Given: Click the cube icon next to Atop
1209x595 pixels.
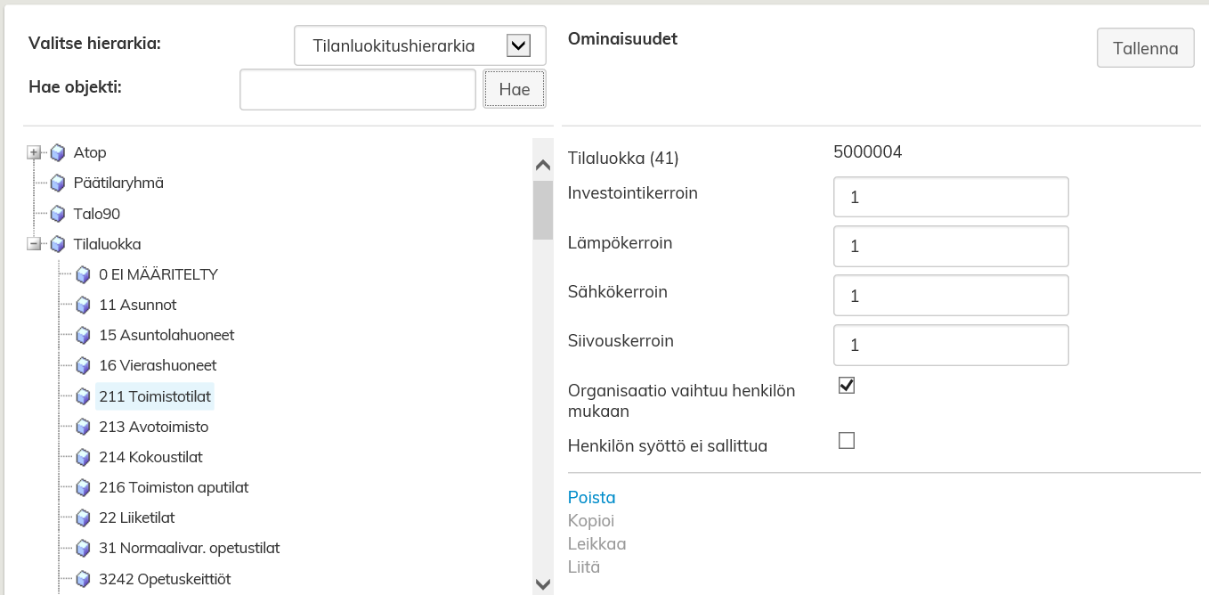Looking at the screenshot, I should (x=58, y=153).
